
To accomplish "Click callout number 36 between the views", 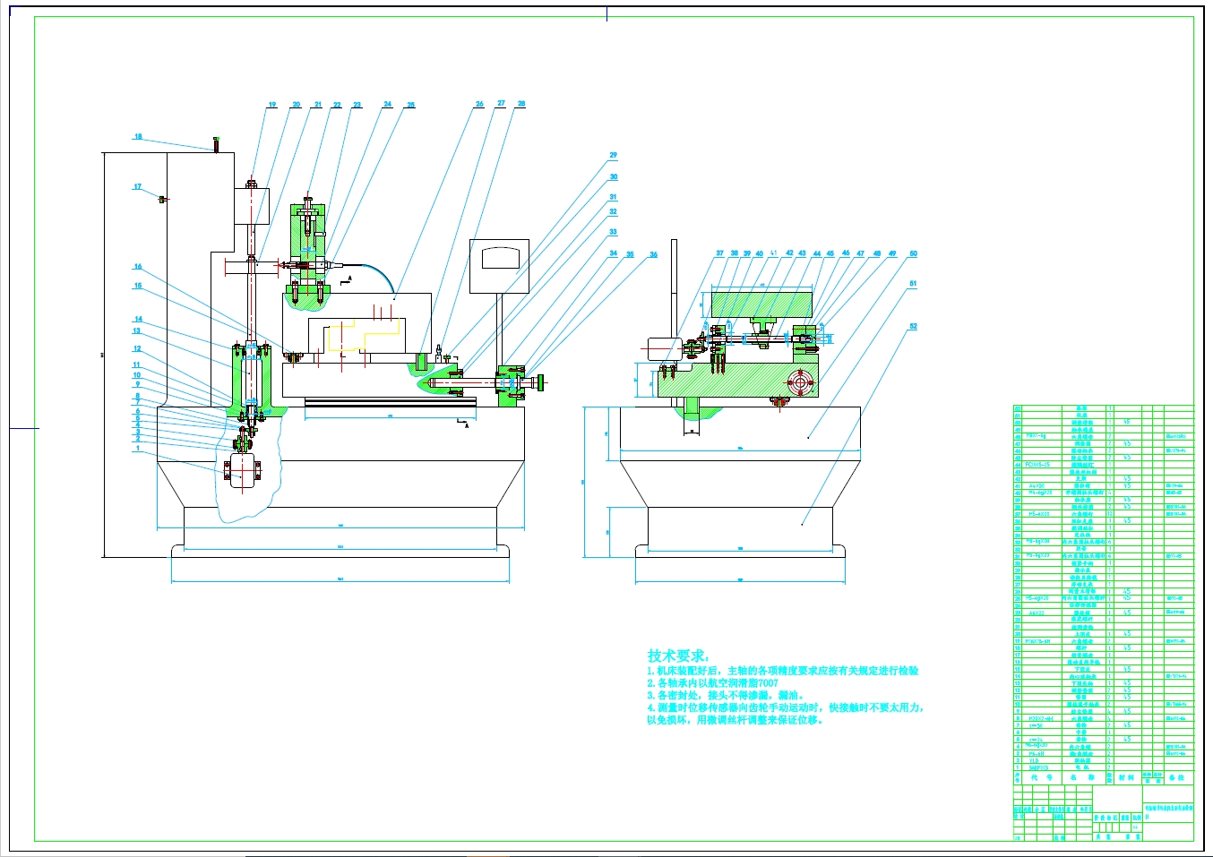I will 654,254.
